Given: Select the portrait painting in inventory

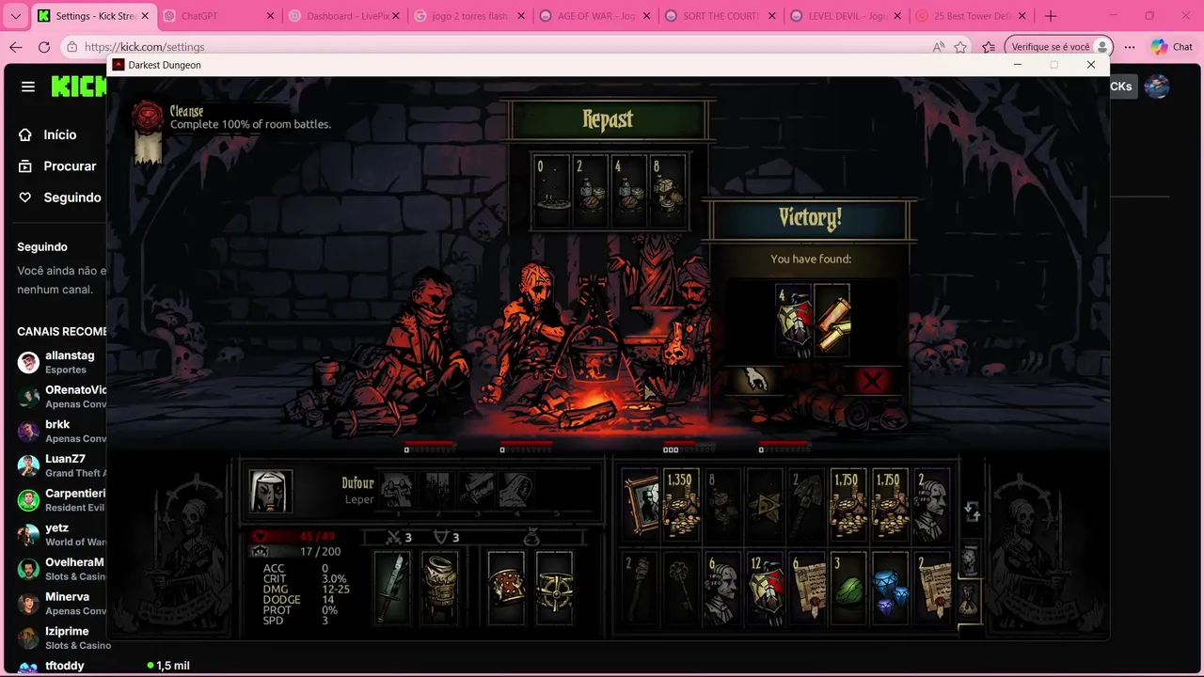Looking at the screenshot, I should (640, 505).
